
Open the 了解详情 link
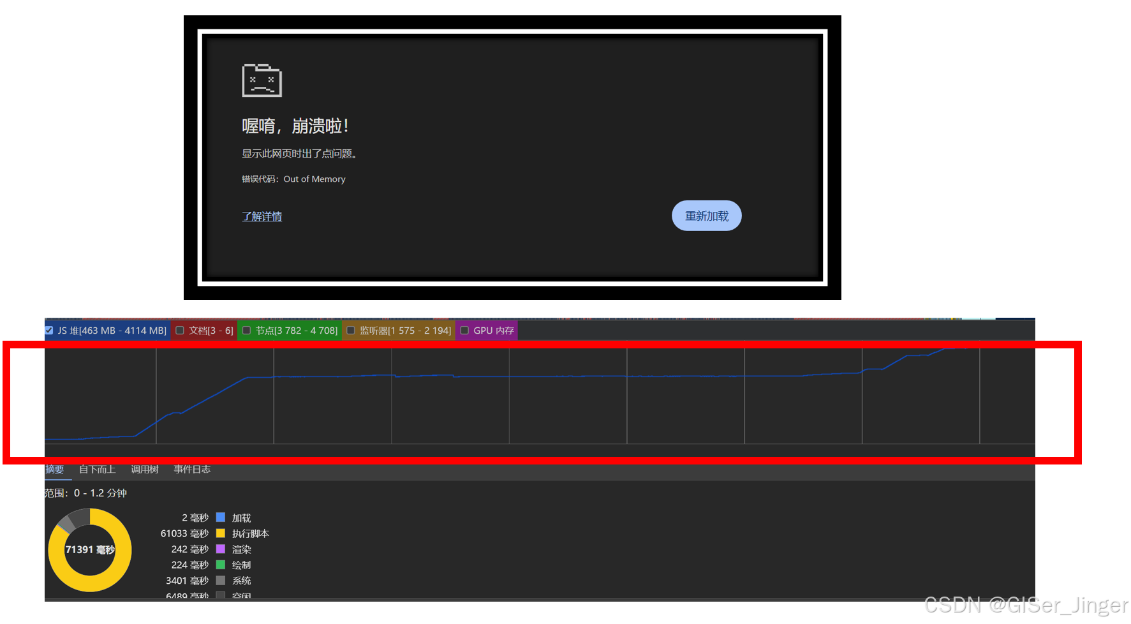262,216
